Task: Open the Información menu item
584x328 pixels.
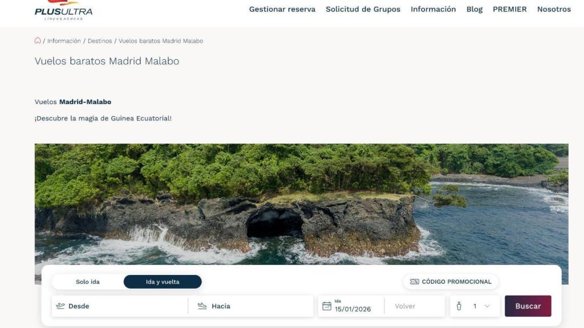Action: (434, 9)
